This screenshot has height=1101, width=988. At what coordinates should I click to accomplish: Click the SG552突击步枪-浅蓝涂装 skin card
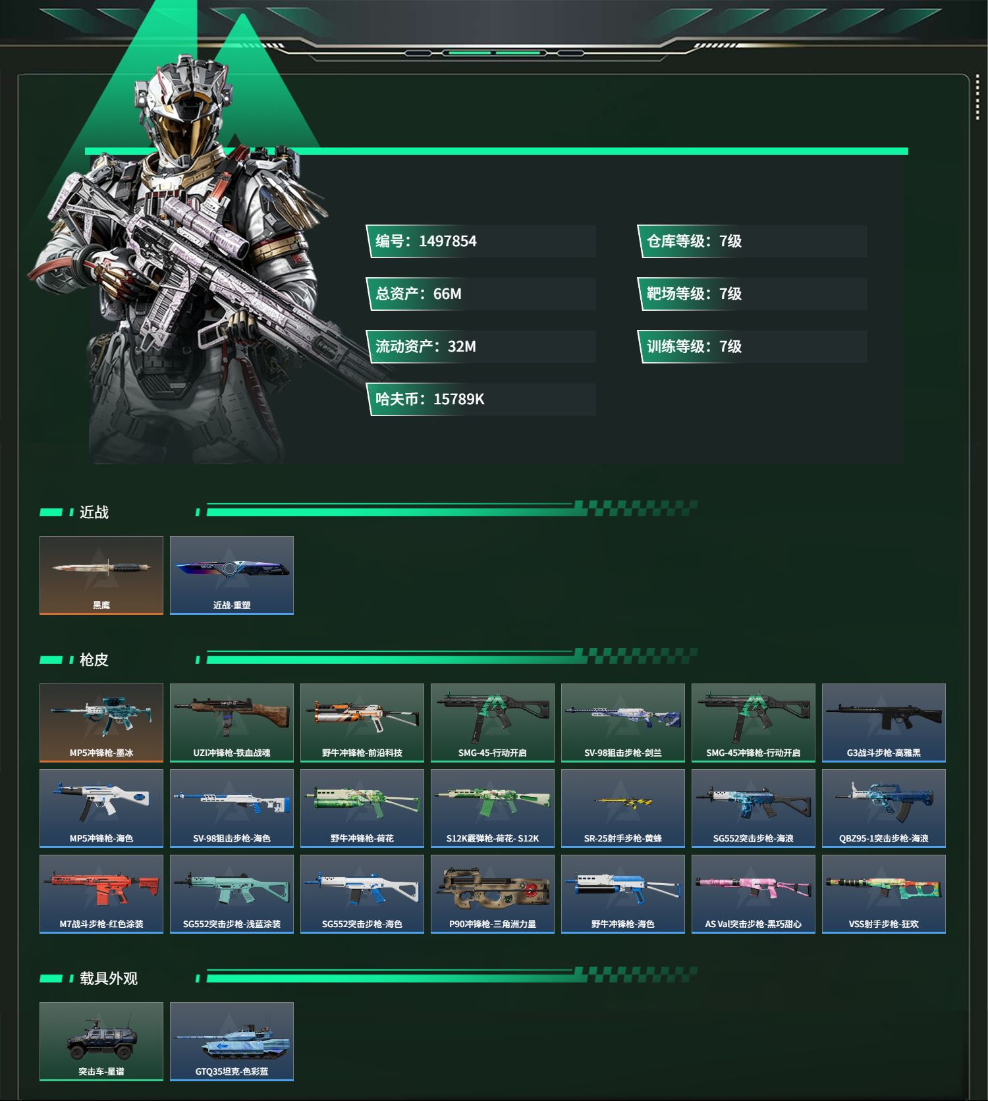click(232, 894)
